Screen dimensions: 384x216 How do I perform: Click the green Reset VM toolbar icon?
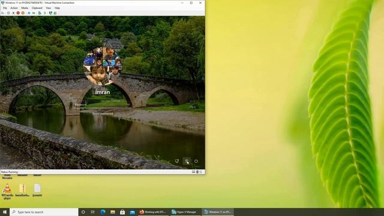click(x=34, y=13)
